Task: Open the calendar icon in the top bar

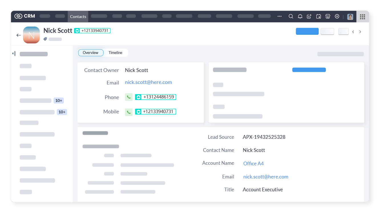Action: point(318,16)
